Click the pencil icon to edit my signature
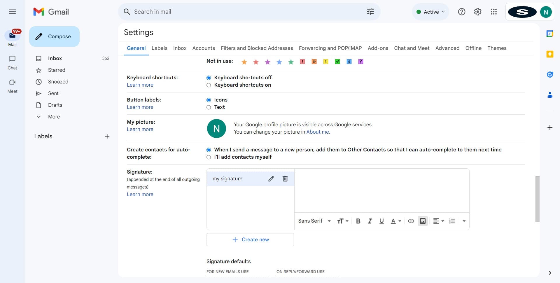Screen dimensions: 560x283 pyautogui.click(x=271, y=179)
